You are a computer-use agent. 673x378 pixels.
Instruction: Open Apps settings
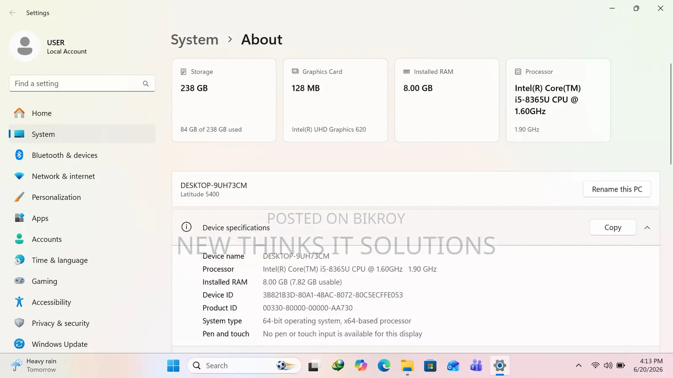82,218
